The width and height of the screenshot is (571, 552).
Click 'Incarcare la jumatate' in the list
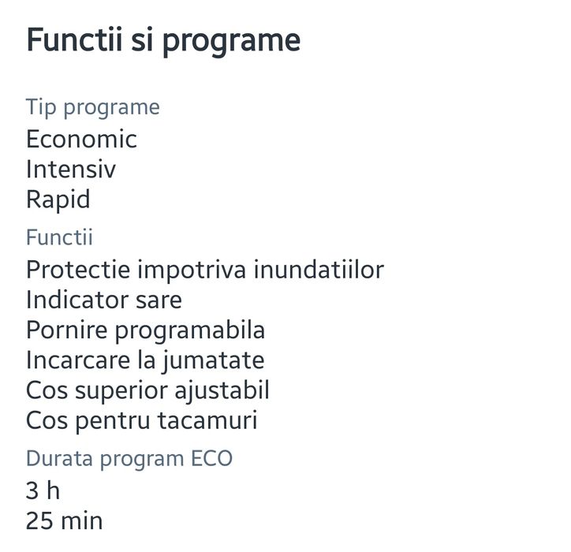145,360
